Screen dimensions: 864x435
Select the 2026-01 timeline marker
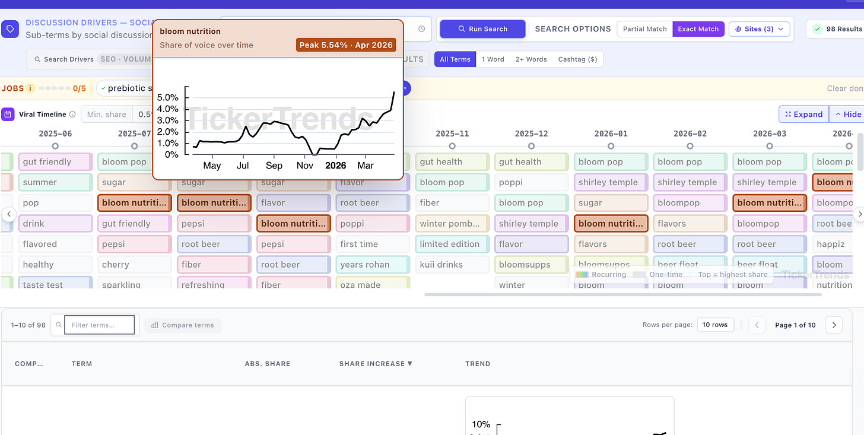coord(611,146)
